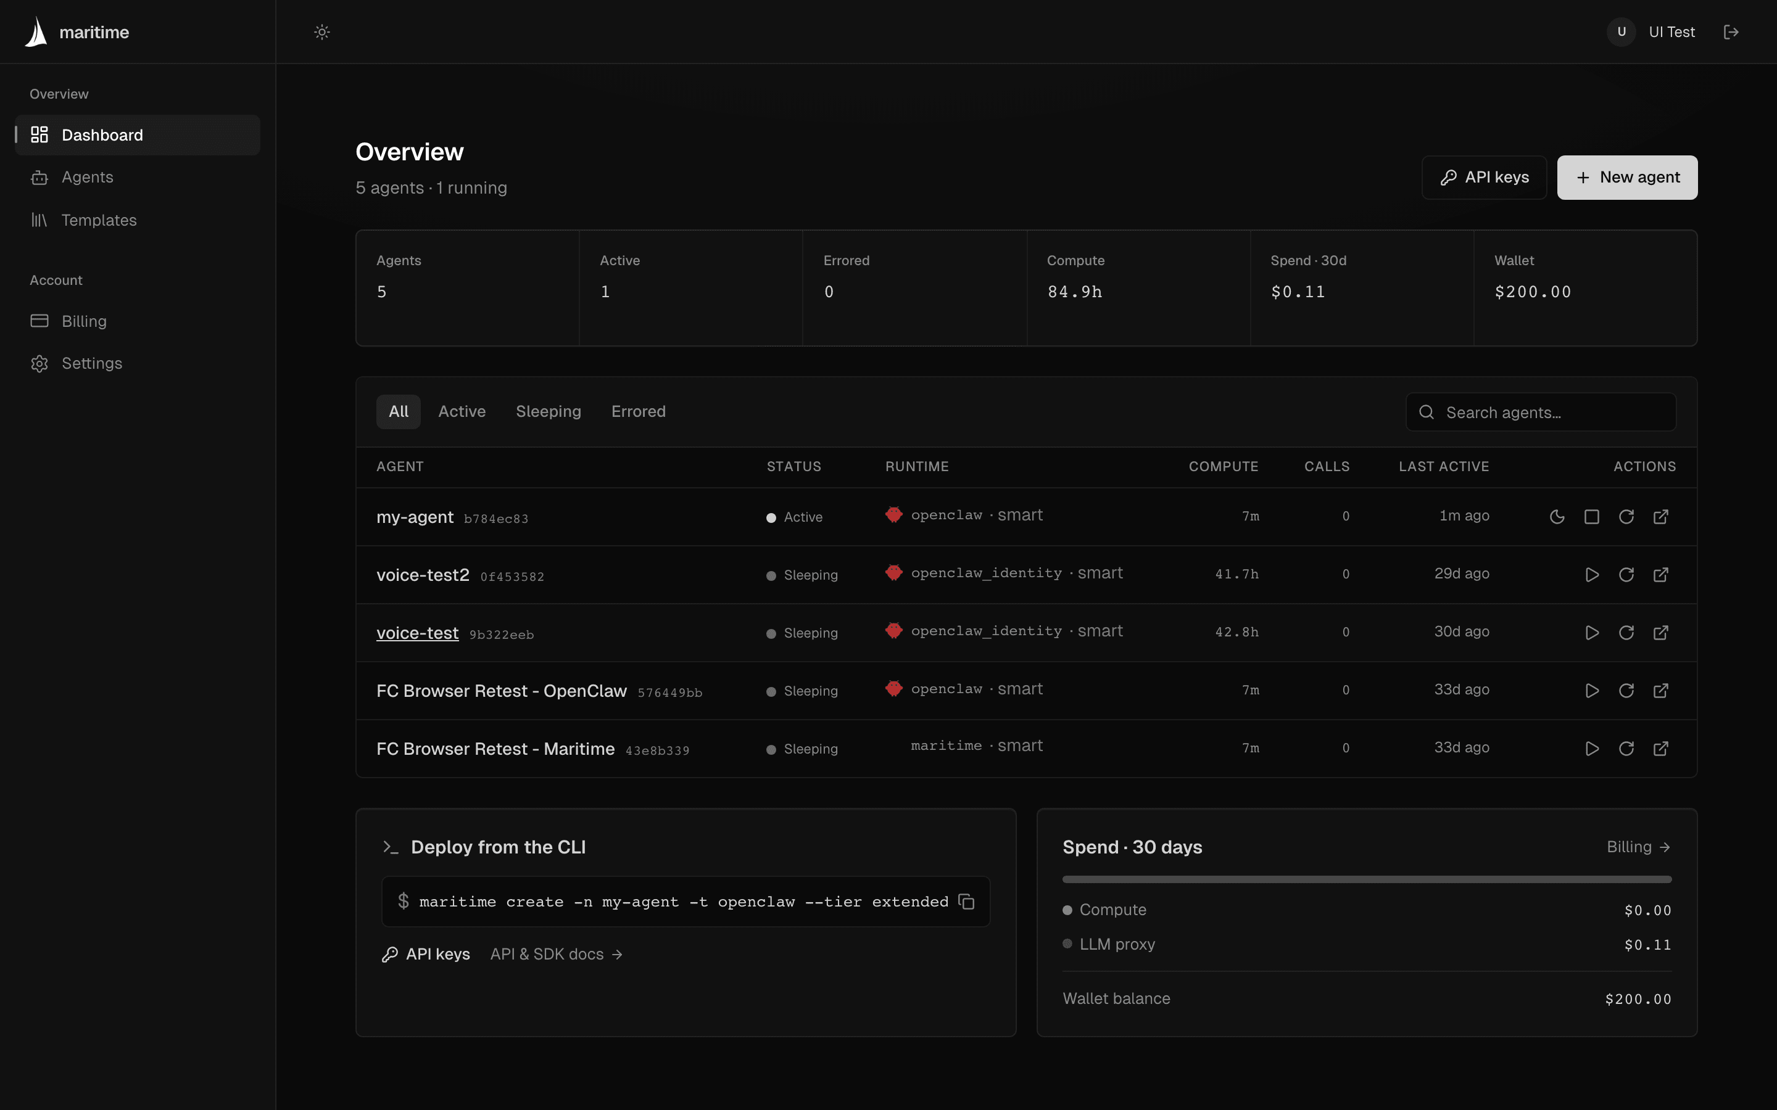Open the U user avatar
Screen dimensions: 1777x1110
coord(1622,31)
